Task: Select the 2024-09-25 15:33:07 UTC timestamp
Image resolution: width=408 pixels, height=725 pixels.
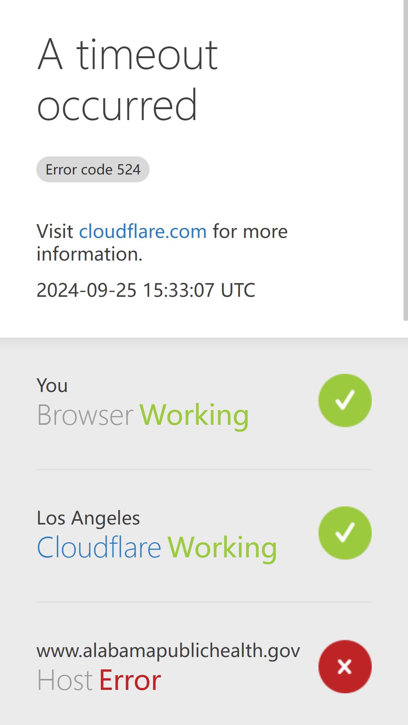Action: pyautogui.click(x=146, y=290)
